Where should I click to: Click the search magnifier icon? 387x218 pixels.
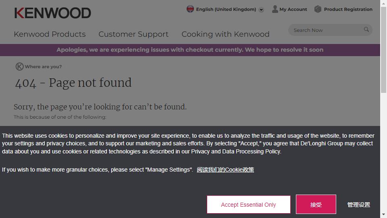coord(366,29)
